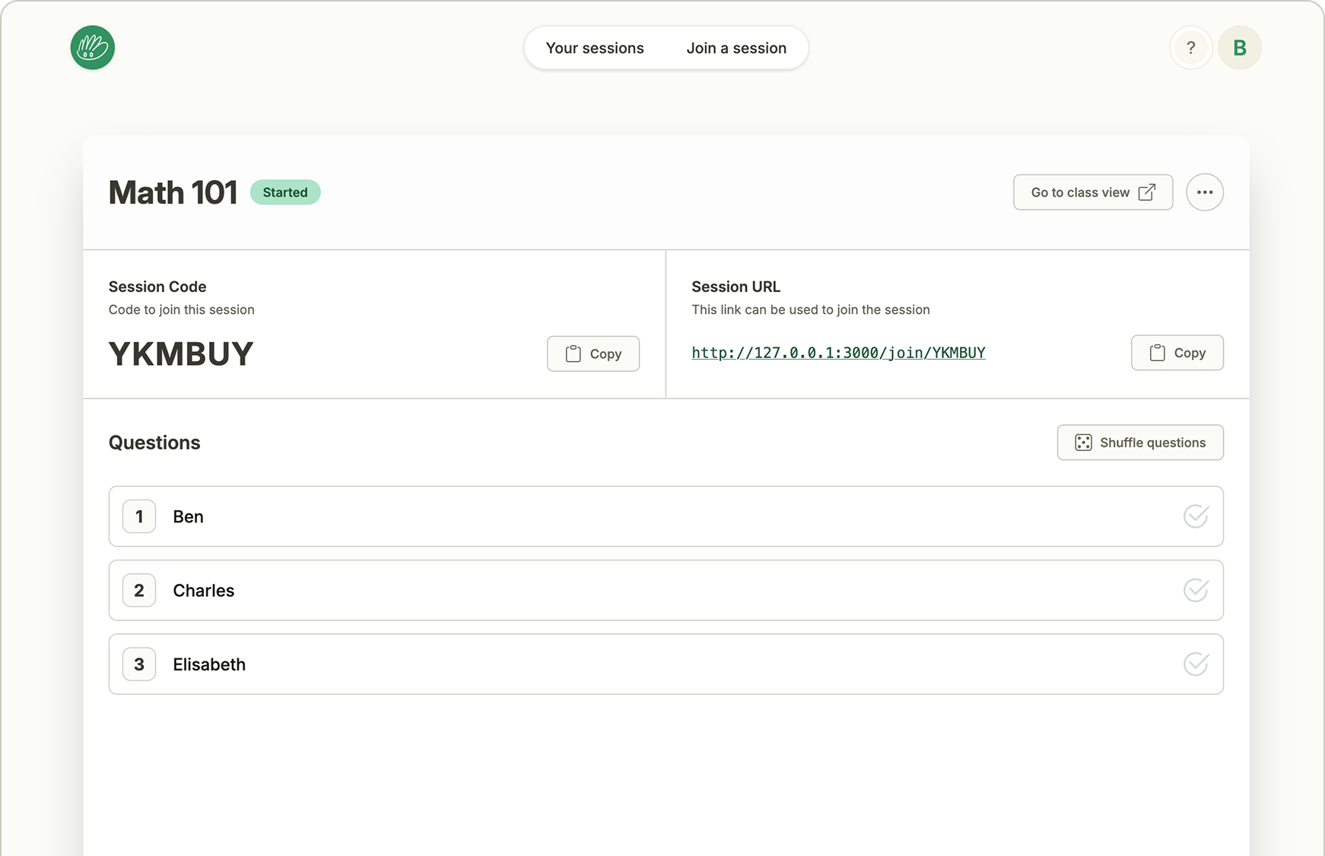Click the Started status badge
1325x856 pixels.
pos(285,192)
